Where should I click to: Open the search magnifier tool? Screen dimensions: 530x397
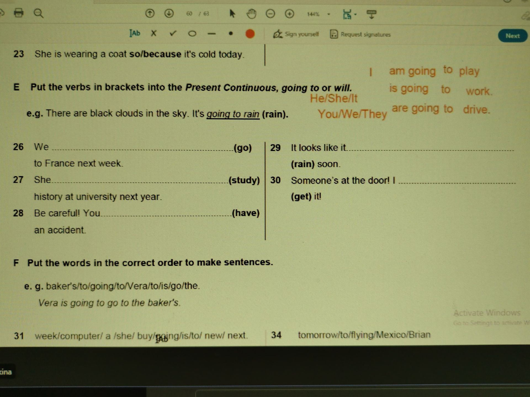click(x=38, y=13)
